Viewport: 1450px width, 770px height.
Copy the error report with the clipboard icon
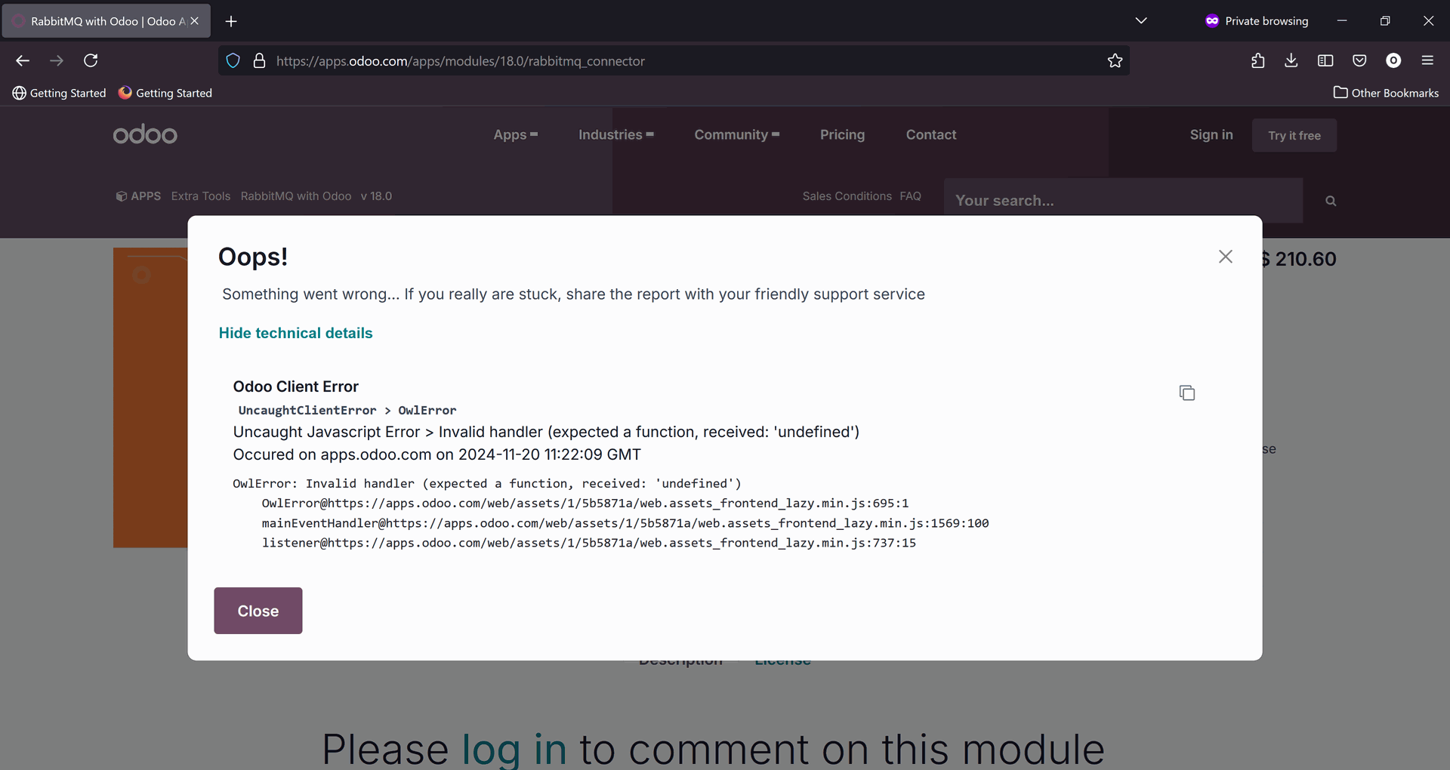click(1186, 393)
